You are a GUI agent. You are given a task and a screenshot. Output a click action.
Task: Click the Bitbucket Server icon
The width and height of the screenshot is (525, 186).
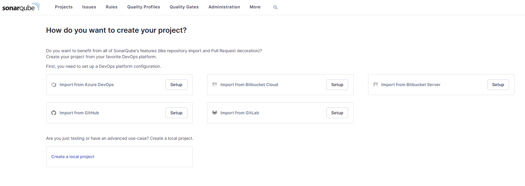coord(376,85)
